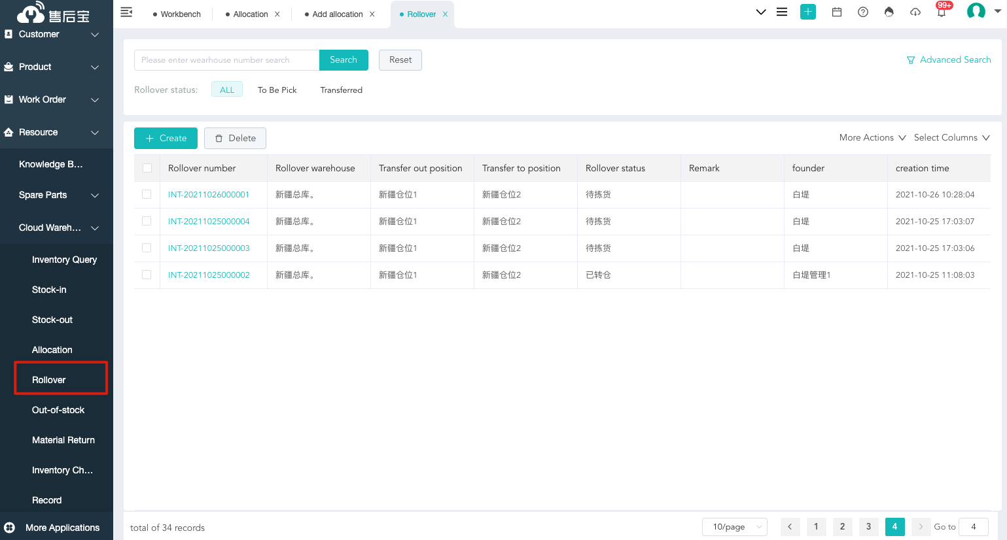Open the user avatar menu

click(976, 11)
